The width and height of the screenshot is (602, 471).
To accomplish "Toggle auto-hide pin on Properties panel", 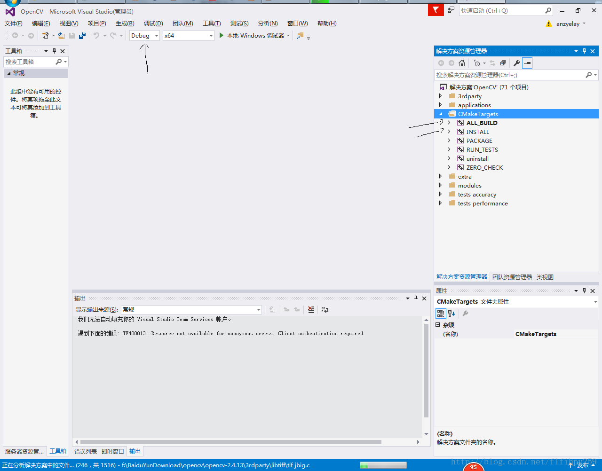I will (584, 290).
